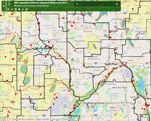
Task: Click the 'COLUMBIA PARK' neighborhood label
Action: [44, 17]
